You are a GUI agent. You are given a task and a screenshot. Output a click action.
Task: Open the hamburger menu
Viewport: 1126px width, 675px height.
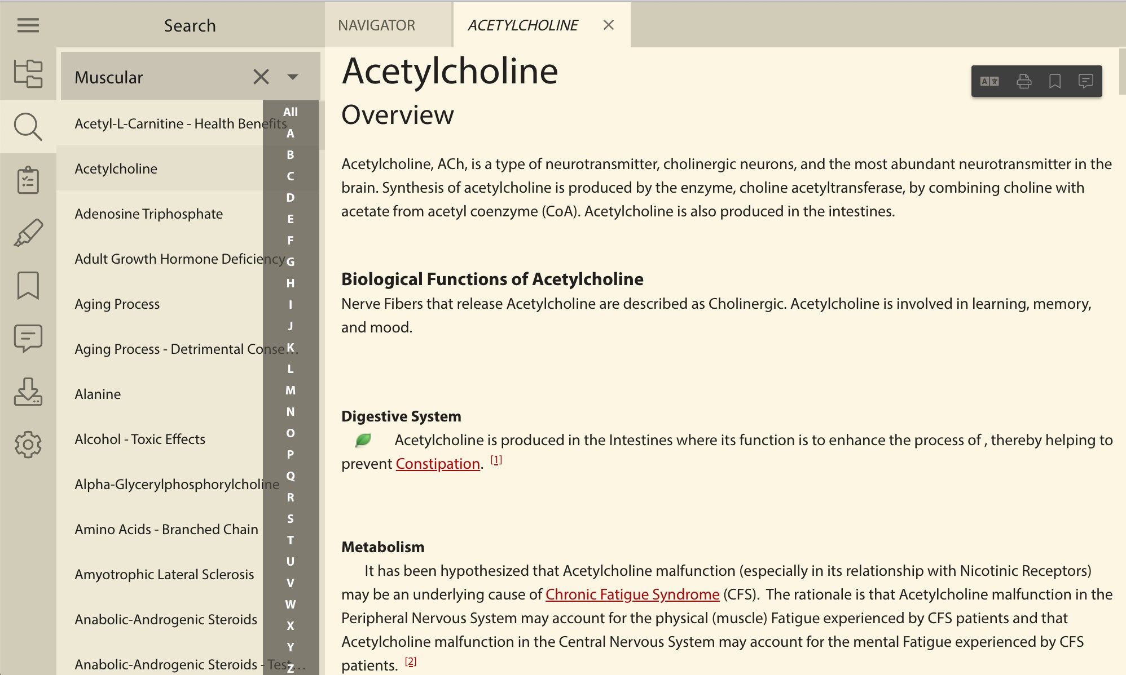pos(28,25)
